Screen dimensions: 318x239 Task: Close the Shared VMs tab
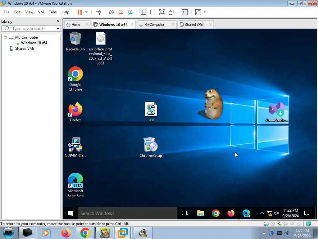click(210, 24)
